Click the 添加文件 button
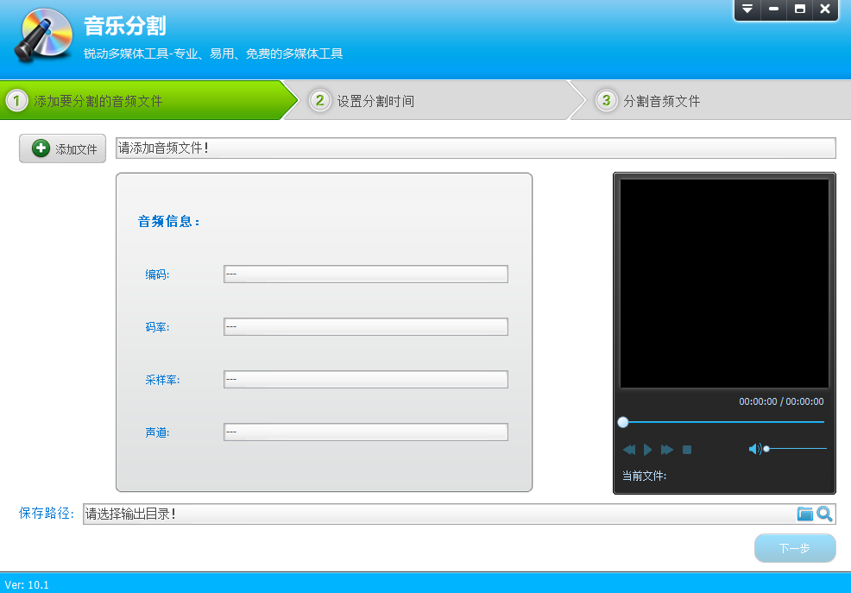Screen dimensions: 851x593 pos(62,148)
